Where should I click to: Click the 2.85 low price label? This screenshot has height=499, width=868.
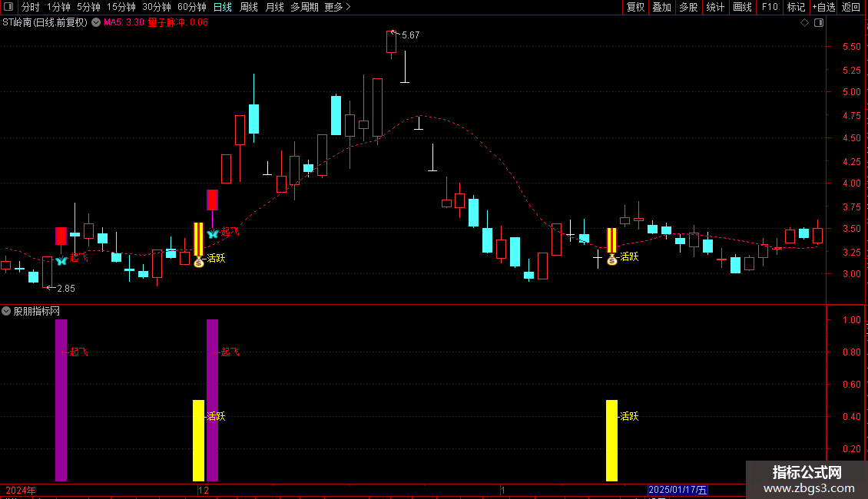click(66, 288)
